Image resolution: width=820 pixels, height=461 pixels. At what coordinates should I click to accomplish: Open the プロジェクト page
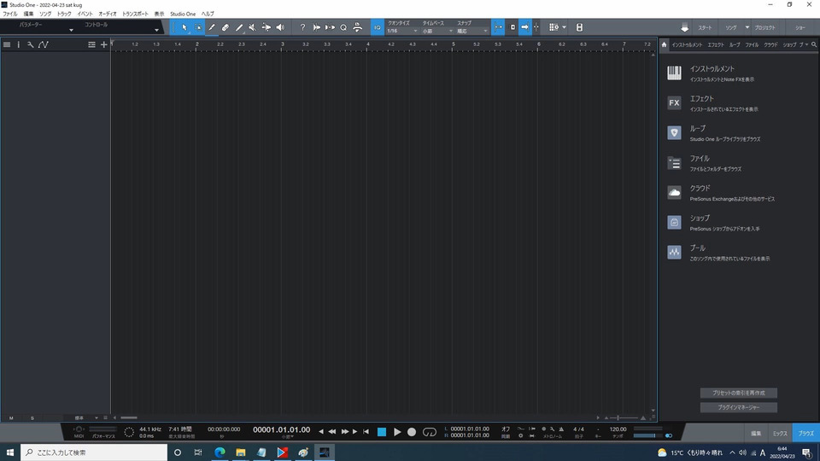click(x=764, y=27)
